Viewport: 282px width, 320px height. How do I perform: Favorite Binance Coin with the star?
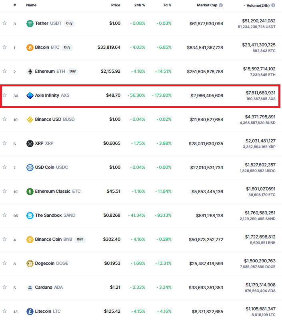(x=5, y=239)
